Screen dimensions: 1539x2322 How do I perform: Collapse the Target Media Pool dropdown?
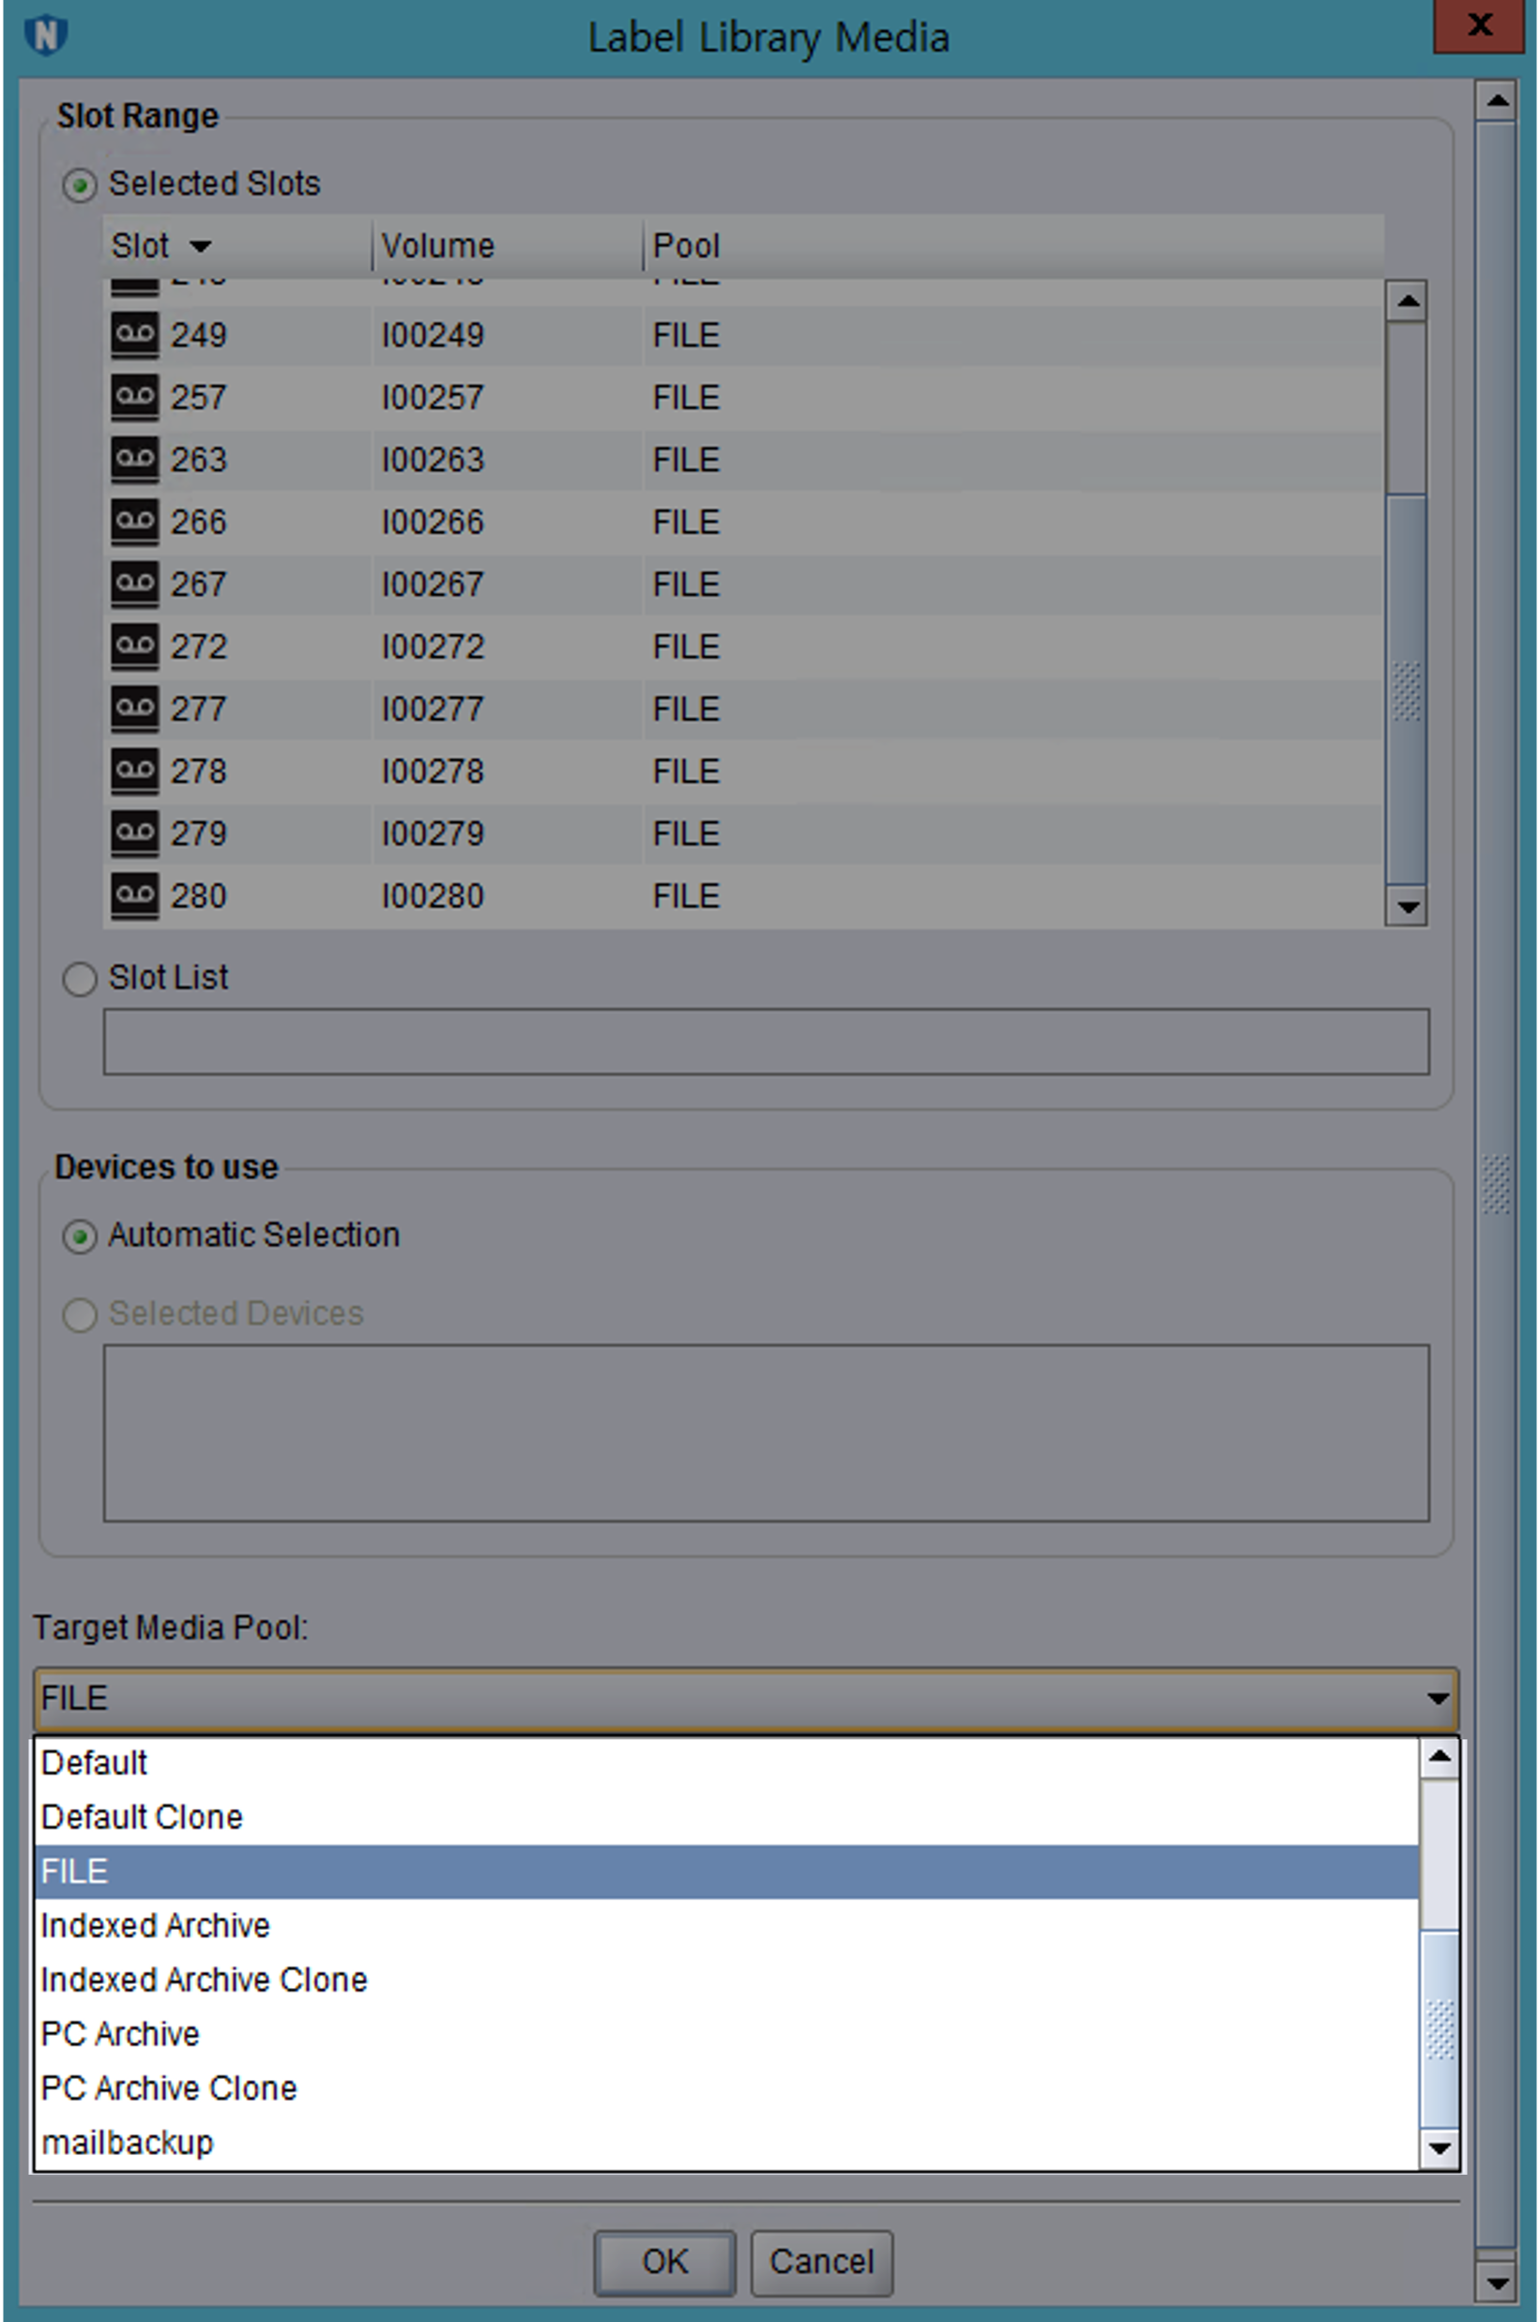coord(1437,1698)
